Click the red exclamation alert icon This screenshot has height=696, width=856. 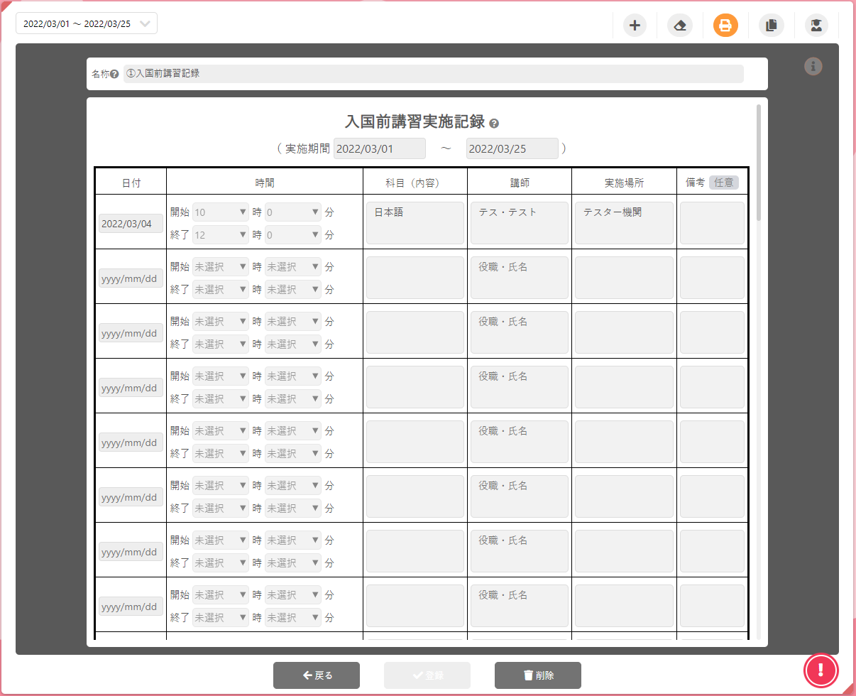[821, 669]
